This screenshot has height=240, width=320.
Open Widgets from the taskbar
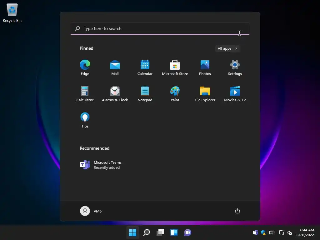click(174, 232)
